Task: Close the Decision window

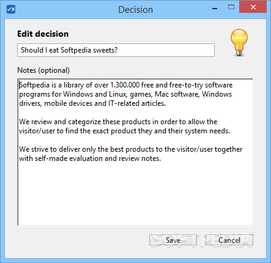Action: tap(253, 7)
